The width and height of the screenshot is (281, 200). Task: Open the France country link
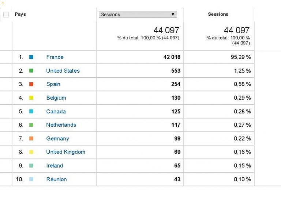(55, 57)
